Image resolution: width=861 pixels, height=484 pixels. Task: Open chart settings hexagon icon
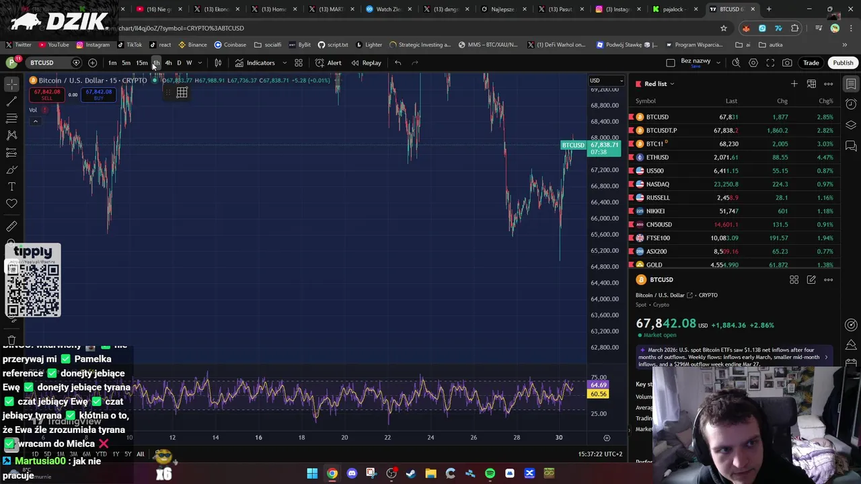(753, 63)
